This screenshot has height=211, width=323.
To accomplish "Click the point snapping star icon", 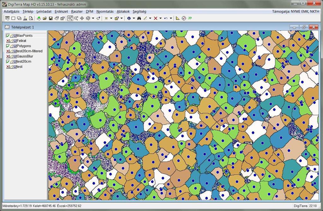I will [x=106, y=18].
